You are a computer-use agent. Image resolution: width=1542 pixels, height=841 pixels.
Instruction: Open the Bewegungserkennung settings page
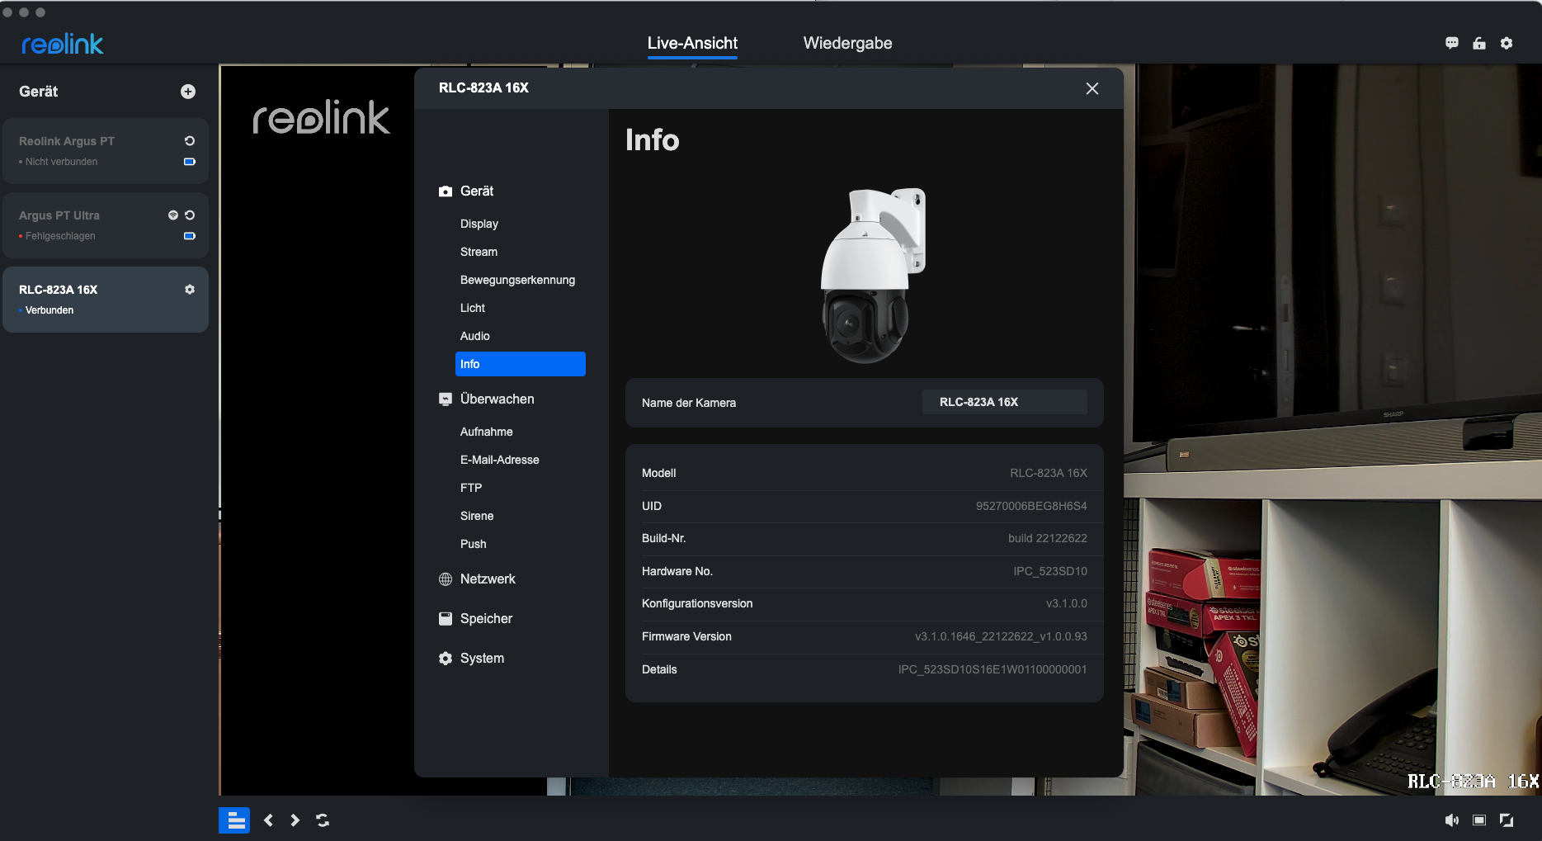tap(517, 280)
